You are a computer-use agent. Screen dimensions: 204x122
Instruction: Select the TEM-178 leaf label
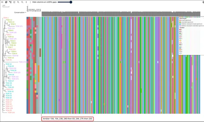click(22, 62)
